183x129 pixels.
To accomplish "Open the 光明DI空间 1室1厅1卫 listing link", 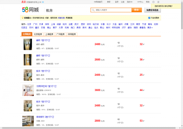I will (x=47, y=86).
